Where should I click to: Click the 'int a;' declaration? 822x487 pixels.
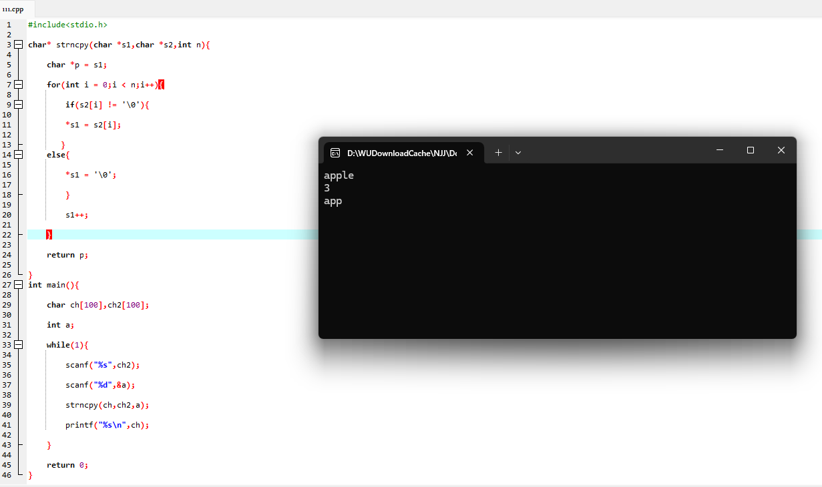click(x=60, y=325)
